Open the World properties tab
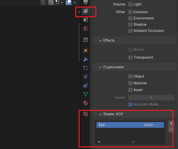 pos(85,28)
